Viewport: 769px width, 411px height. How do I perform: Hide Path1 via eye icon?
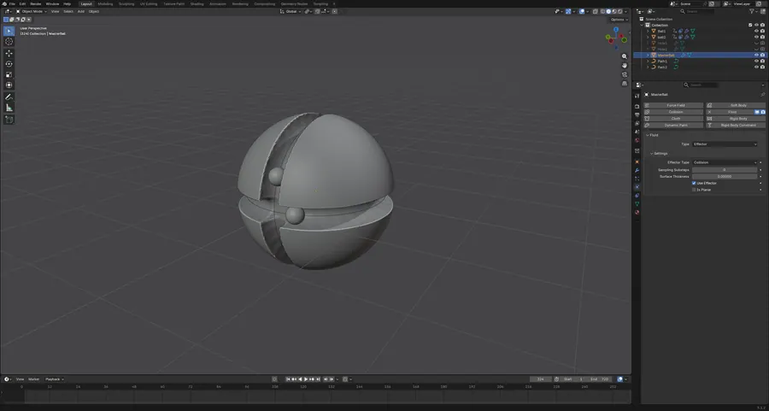756,61
